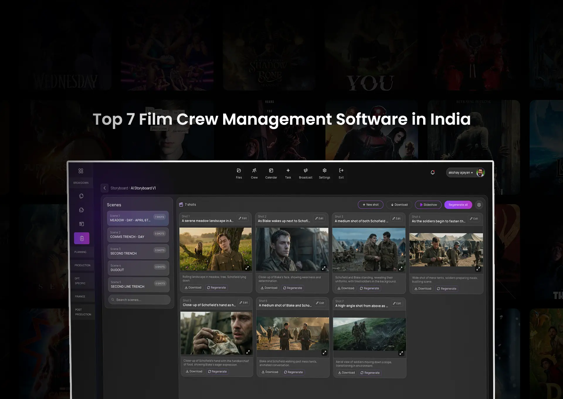Open the Shot 5 handkerchief thumbnail
This screenshot has height=399, width=563.
[216, 333]
